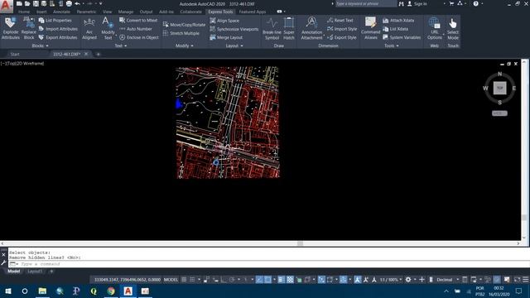Click Export Style in Dimension panel
Viewport: 530px width, 298px height.
coord(342,37)
